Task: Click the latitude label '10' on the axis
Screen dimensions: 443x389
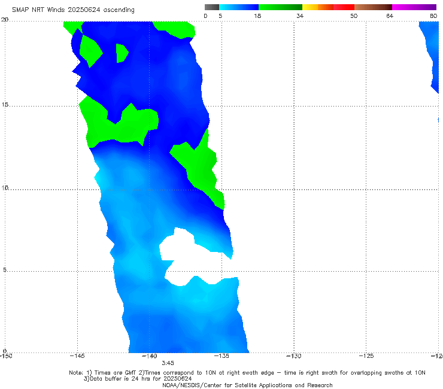Action: 5,187
